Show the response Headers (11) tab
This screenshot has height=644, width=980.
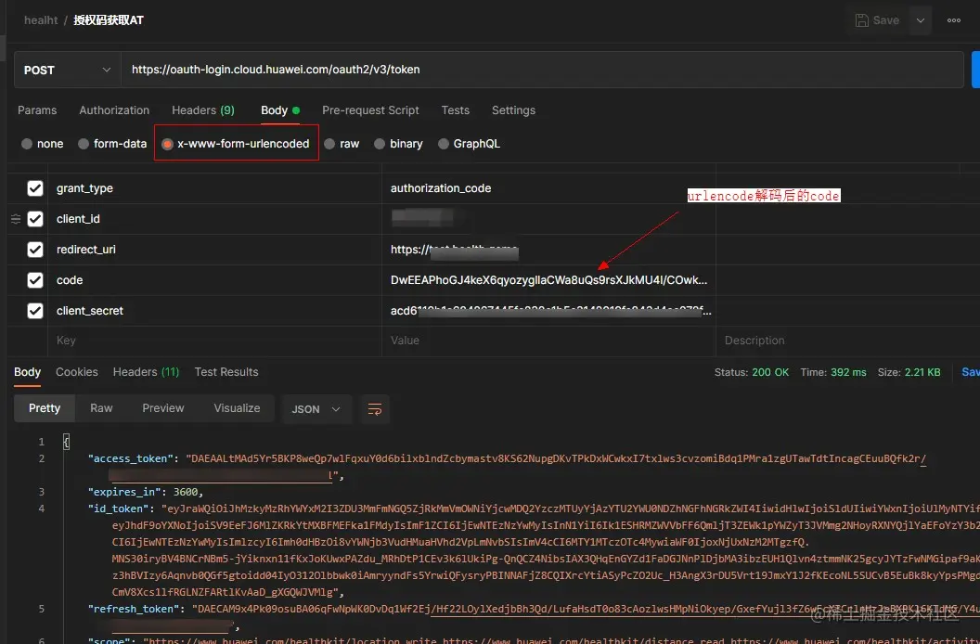(x=147, y=372)
